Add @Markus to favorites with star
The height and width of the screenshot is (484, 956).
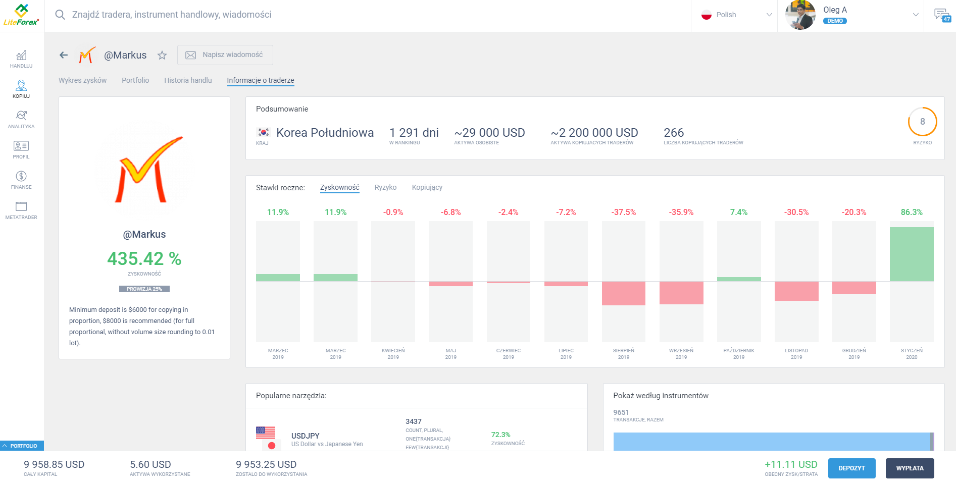click(x=162, y=56)
